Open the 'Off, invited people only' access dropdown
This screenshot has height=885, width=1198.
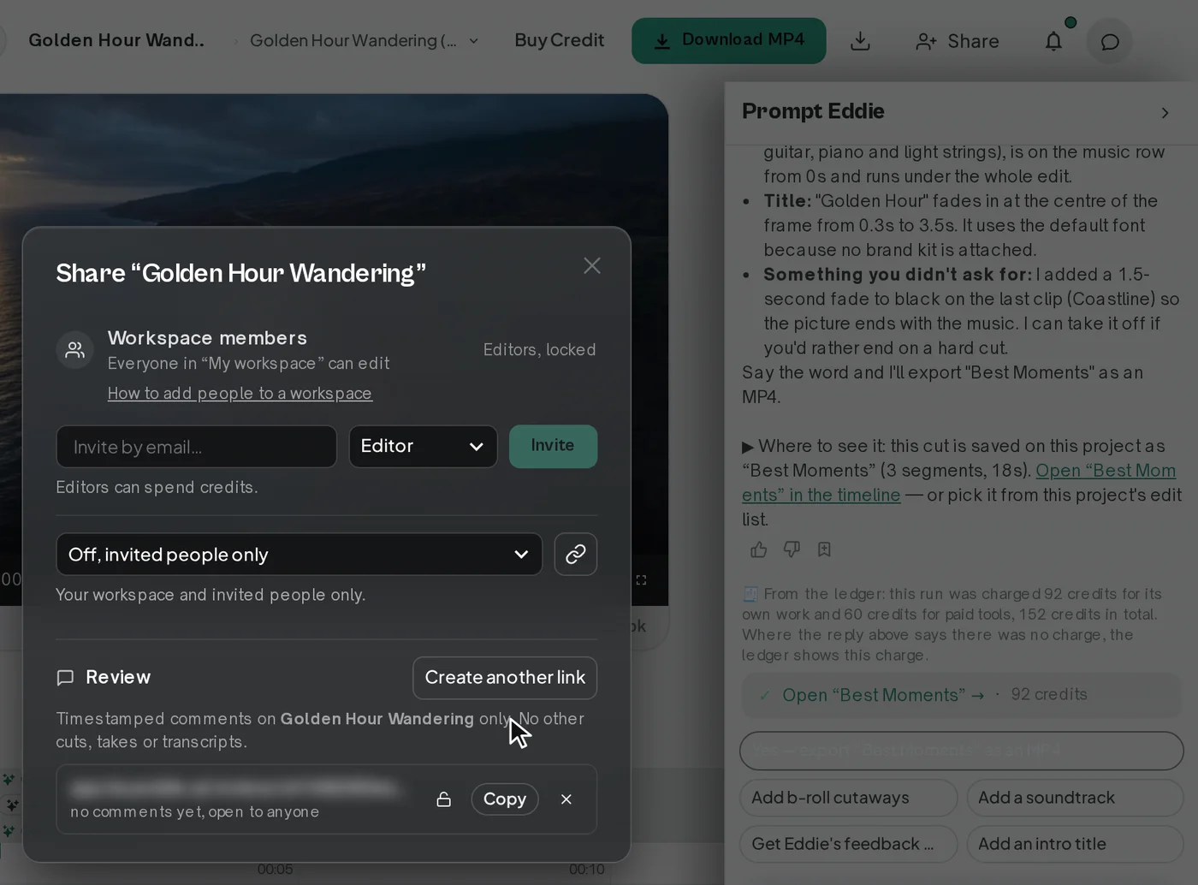(299, 554)
